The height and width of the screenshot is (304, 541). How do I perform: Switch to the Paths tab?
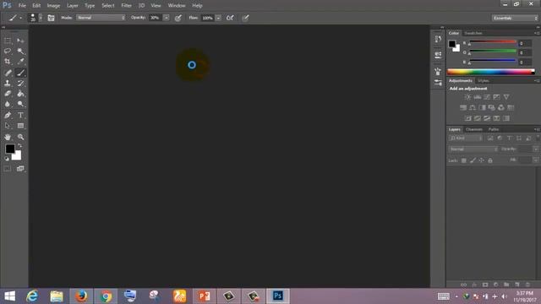tap(494, 129)
